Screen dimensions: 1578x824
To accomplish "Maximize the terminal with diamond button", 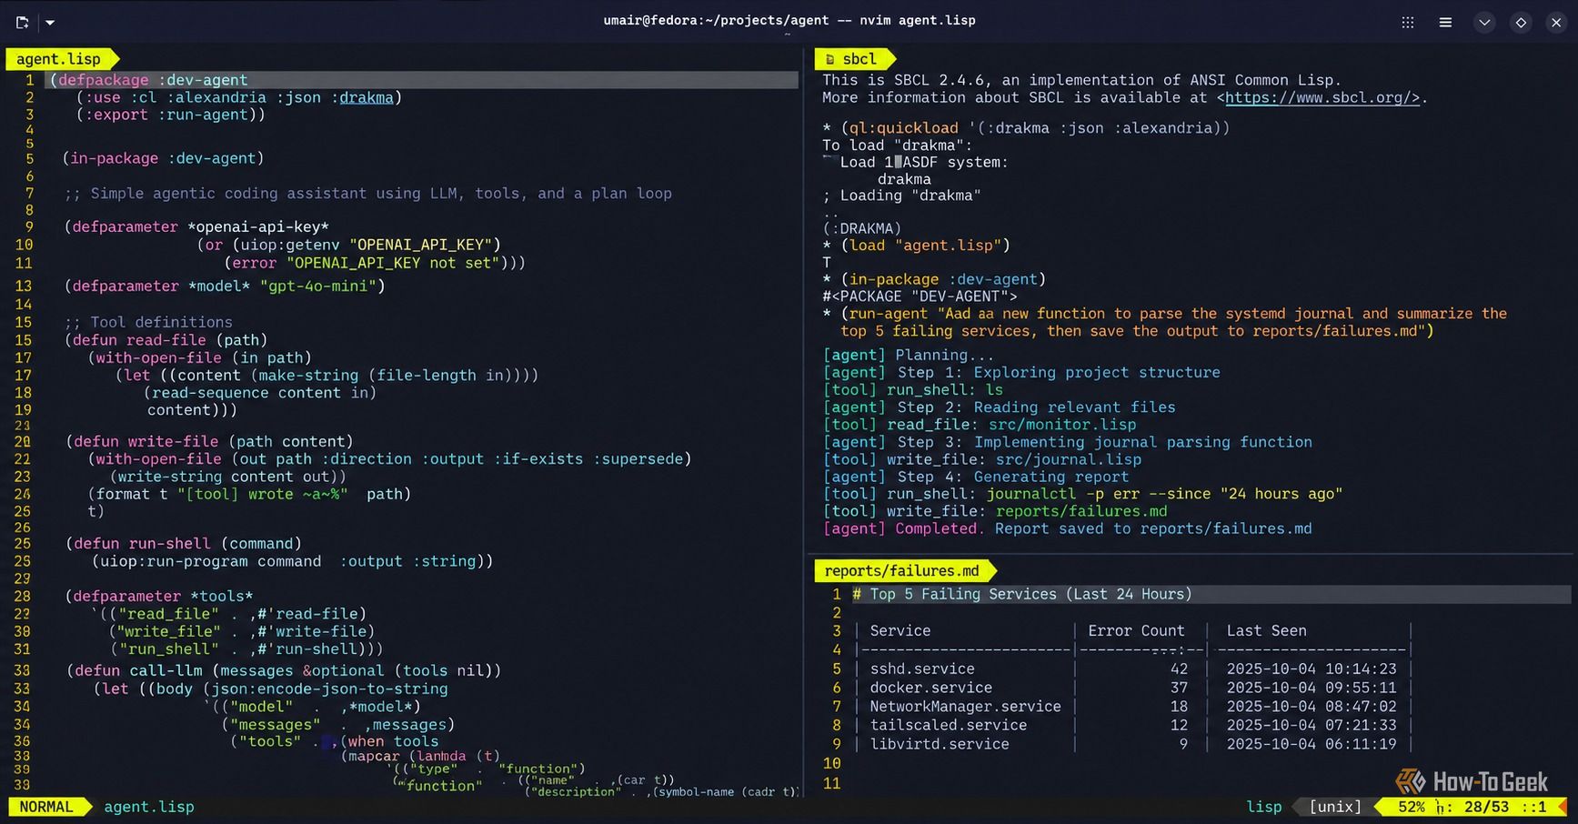I will coord(1521,22).
